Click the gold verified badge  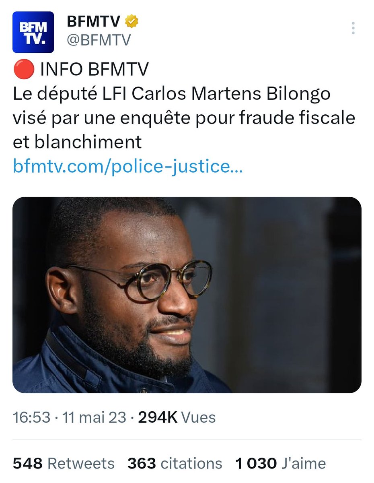[x=132, y=22]
